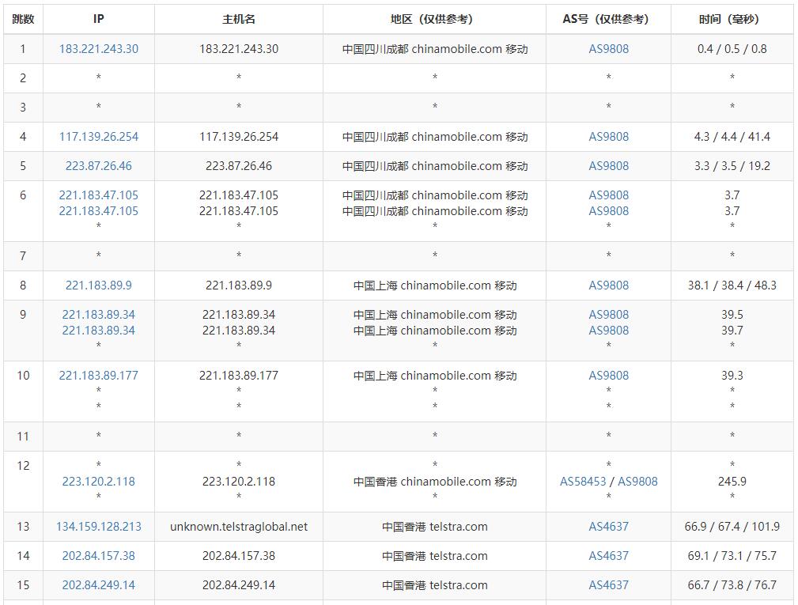Select the hop 13 region '中国香港 telstra.com'
The image size is (798, 605).
tap(435, 527)
